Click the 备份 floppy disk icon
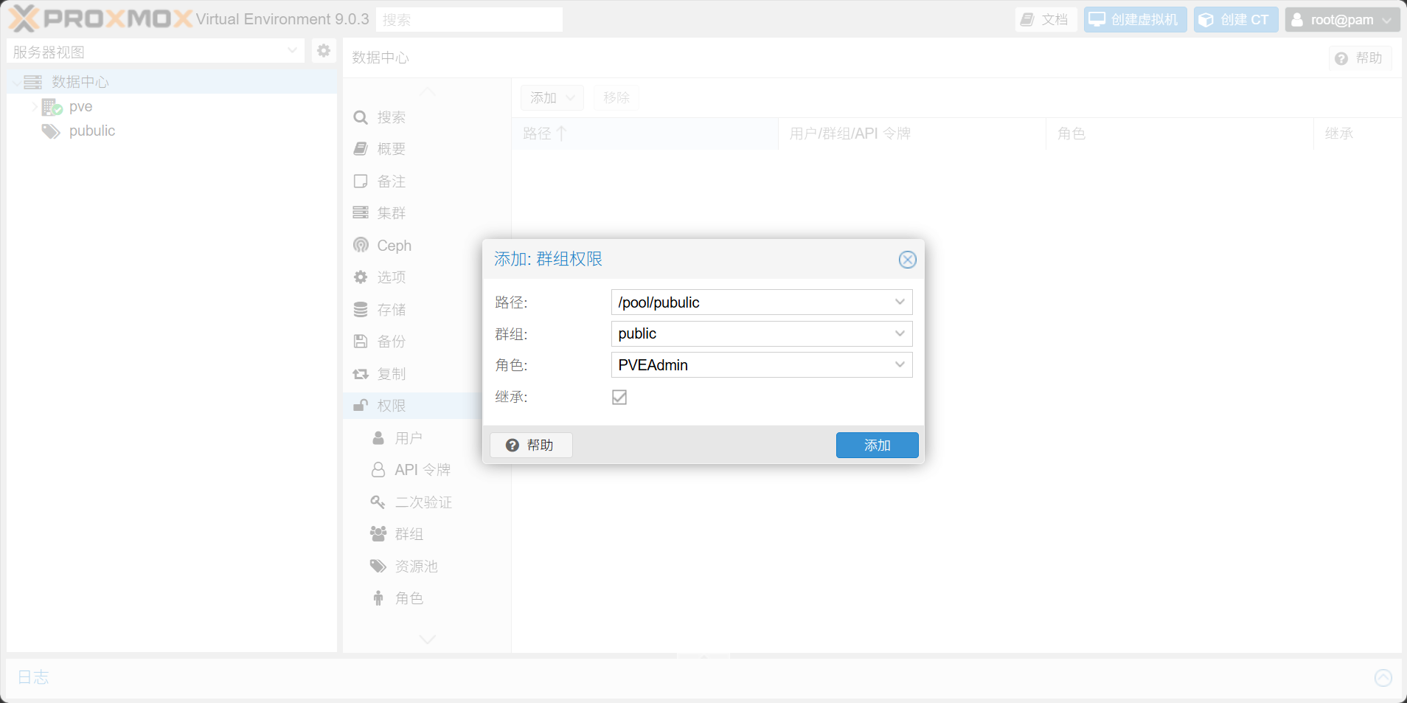Viewport: 1407px width, 703px height. point(361,342)
